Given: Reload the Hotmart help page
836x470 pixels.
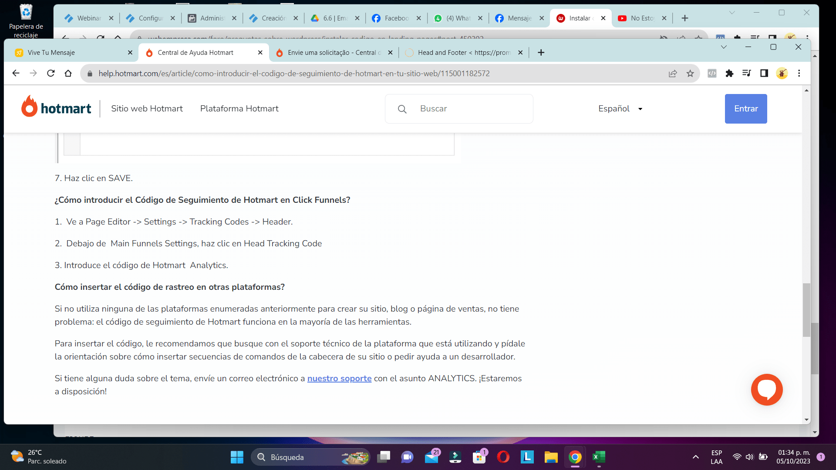Looking at the screenshot, I should pos(51,73).
